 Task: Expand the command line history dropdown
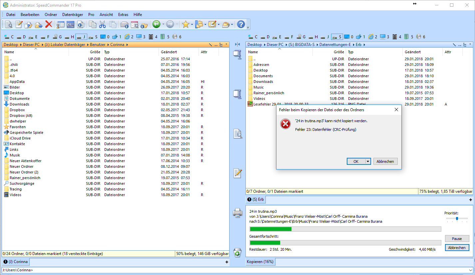tap(470, 270)
